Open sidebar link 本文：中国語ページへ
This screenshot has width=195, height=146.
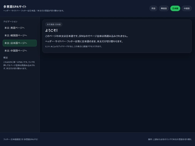19,51
